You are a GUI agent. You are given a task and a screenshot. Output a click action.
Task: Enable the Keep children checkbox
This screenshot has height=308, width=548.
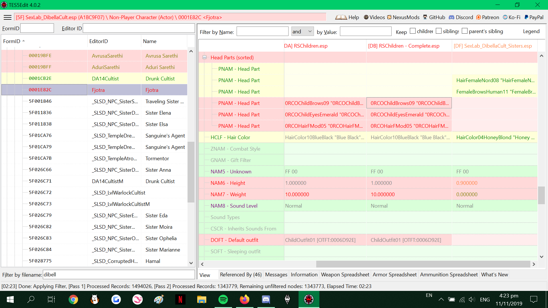tap(413, 31)
